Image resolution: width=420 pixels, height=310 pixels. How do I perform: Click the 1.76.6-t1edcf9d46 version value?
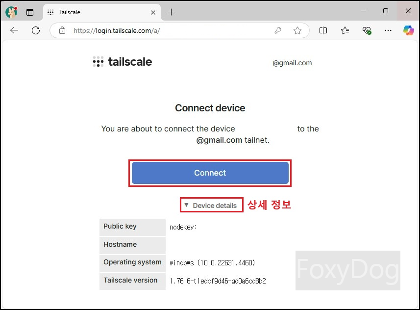(x=218, y=281)
